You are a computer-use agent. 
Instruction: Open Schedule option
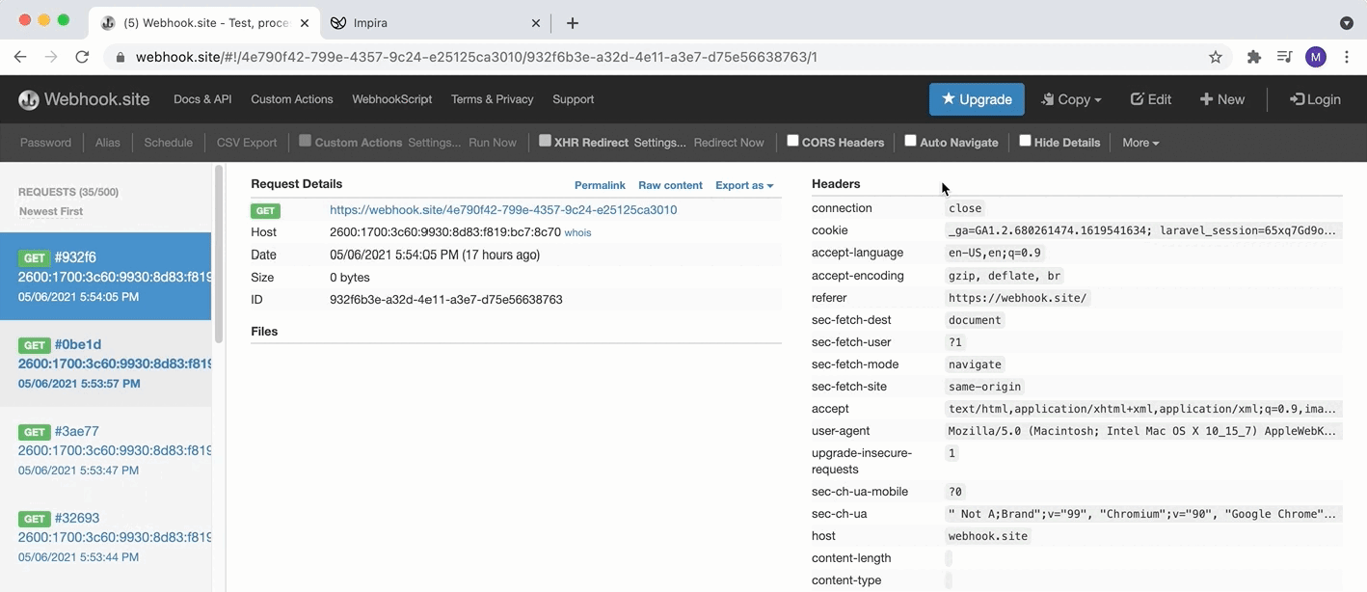pyautogui.click(x=169, y=143)
